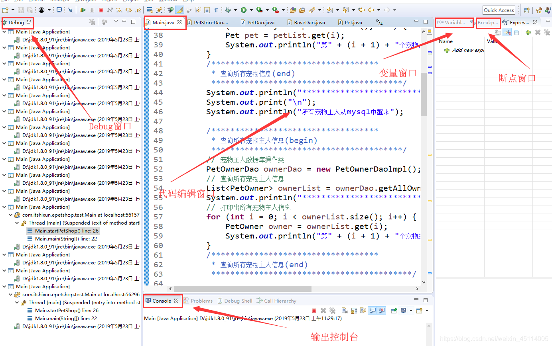Click the Step Return icon
Image resolution: width=552 pixels, height=346 pixels.
[138, 10]
